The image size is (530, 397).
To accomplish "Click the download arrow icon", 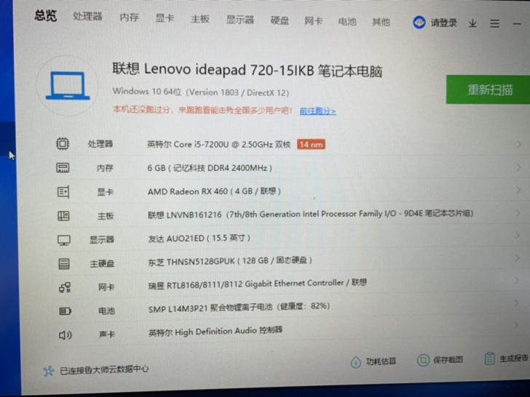I will coord(472,23).
